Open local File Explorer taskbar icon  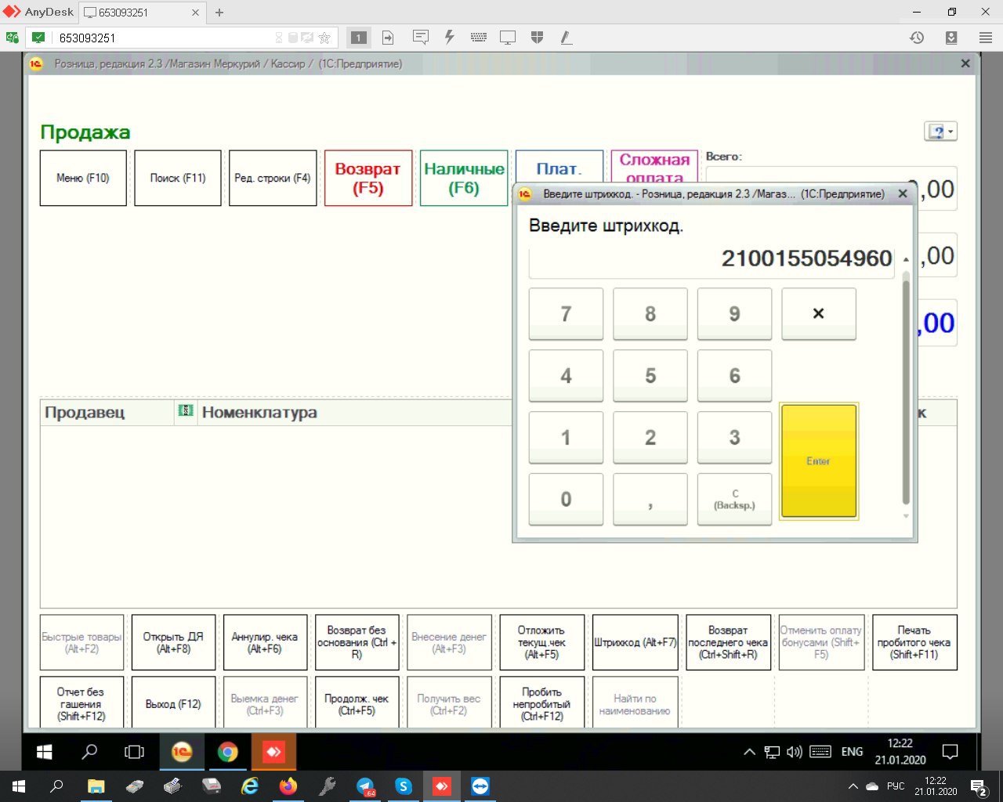[x=96, y=786]
